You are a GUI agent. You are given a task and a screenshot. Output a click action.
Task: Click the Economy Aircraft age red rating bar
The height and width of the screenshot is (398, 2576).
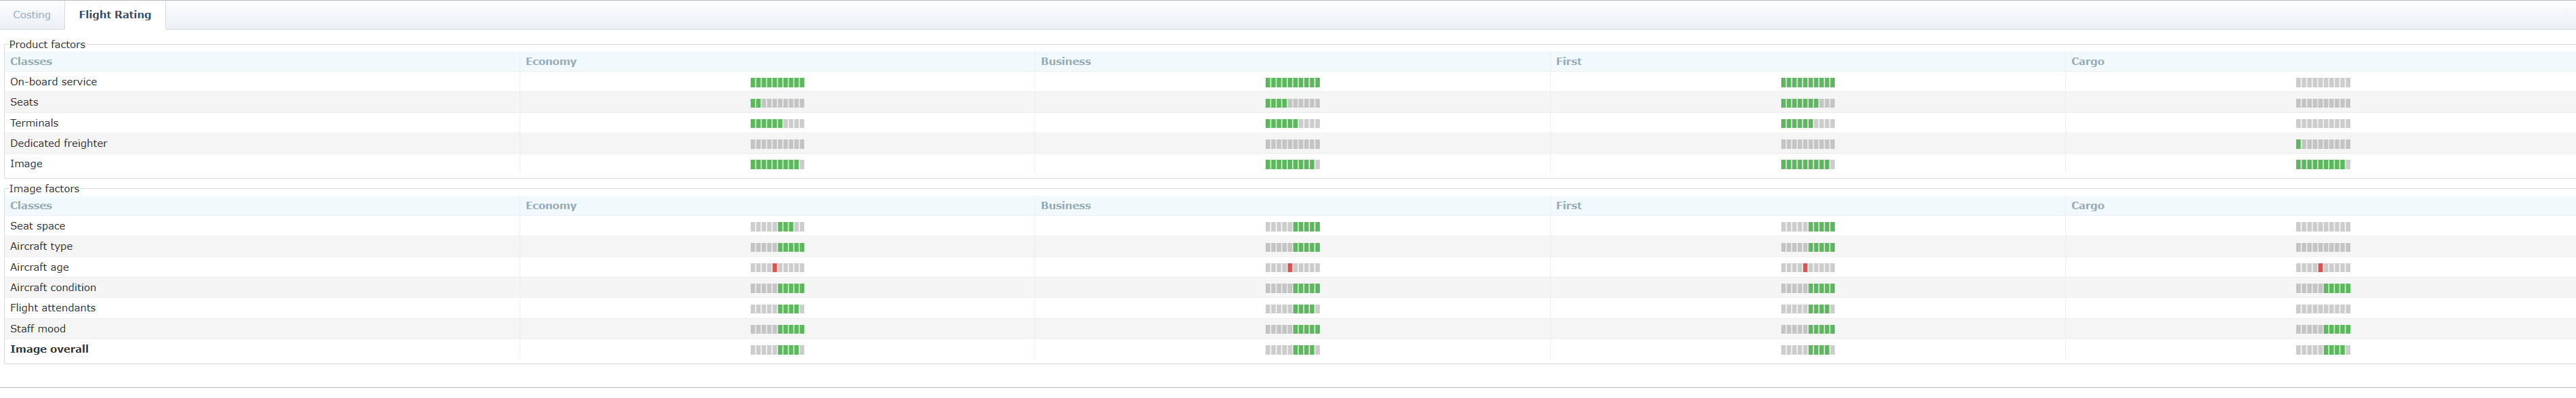coord(777,268)
